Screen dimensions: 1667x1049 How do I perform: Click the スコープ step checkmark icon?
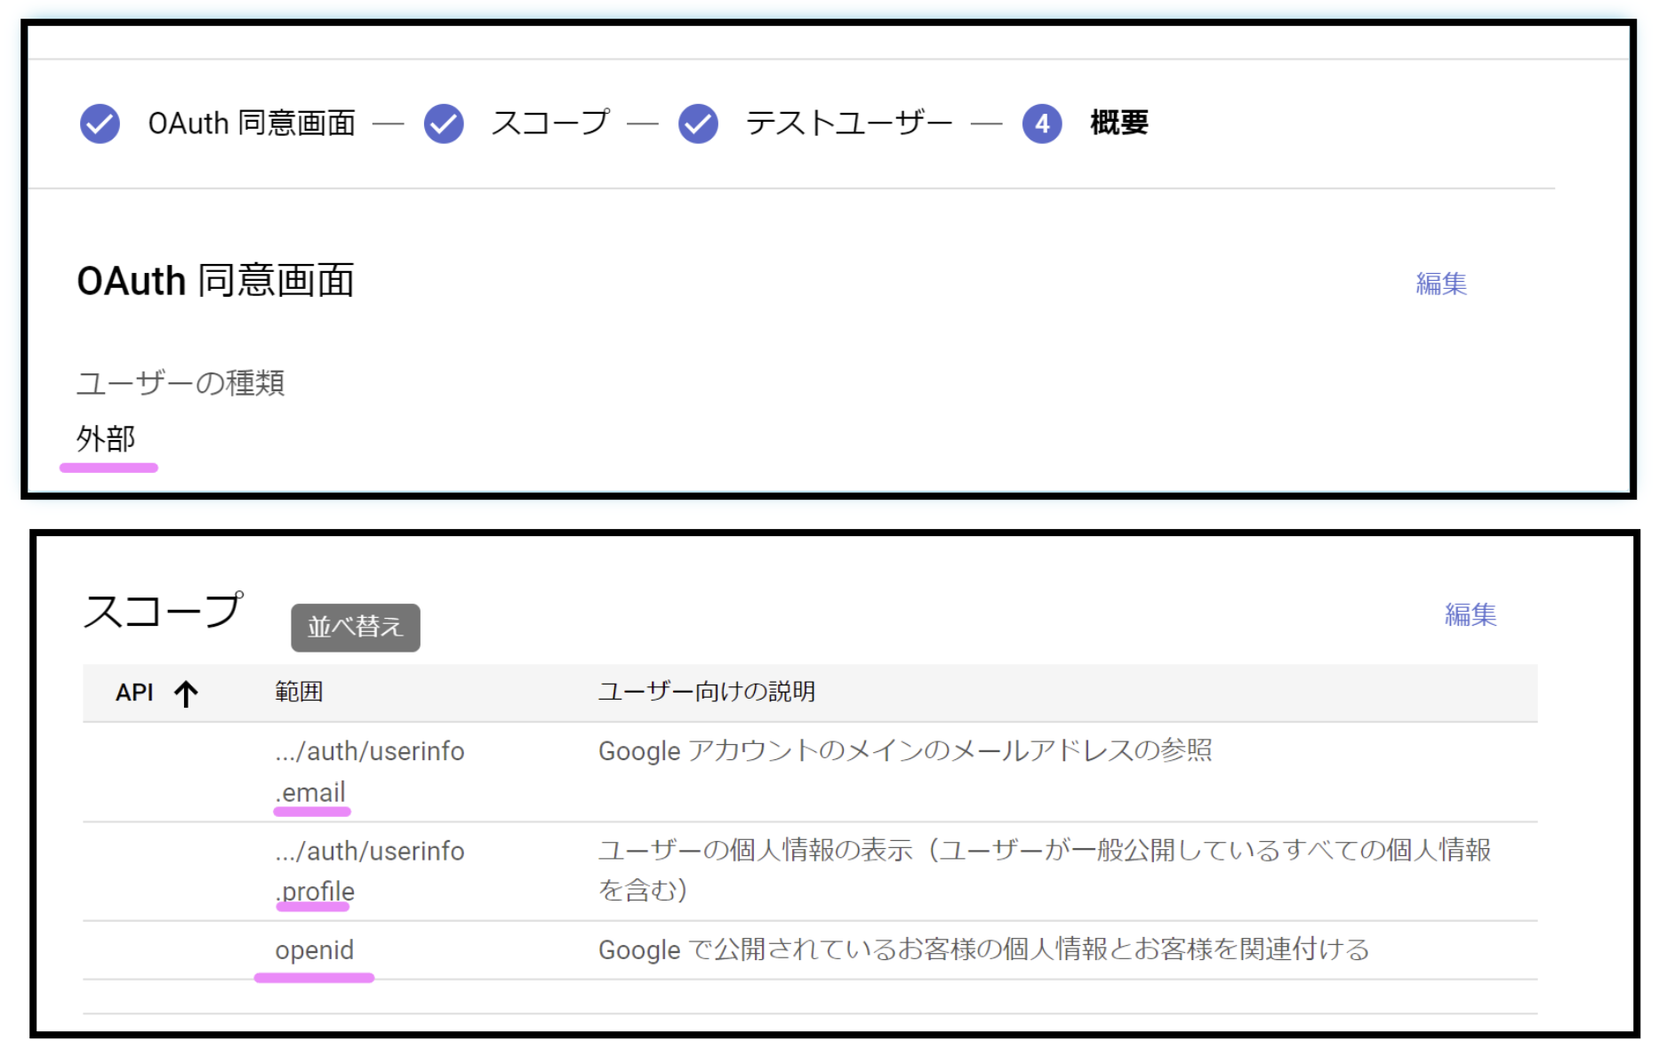click(x=443, y=124)
